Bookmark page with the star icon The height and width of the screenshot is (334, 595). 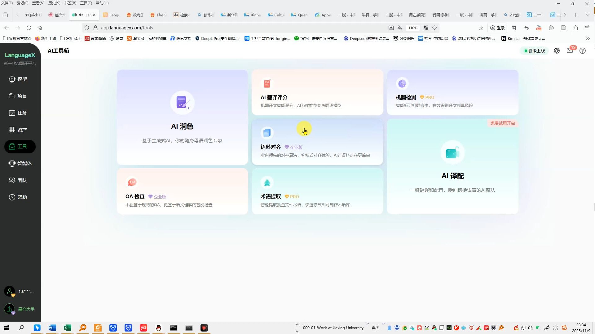click(x=434, y=28)
